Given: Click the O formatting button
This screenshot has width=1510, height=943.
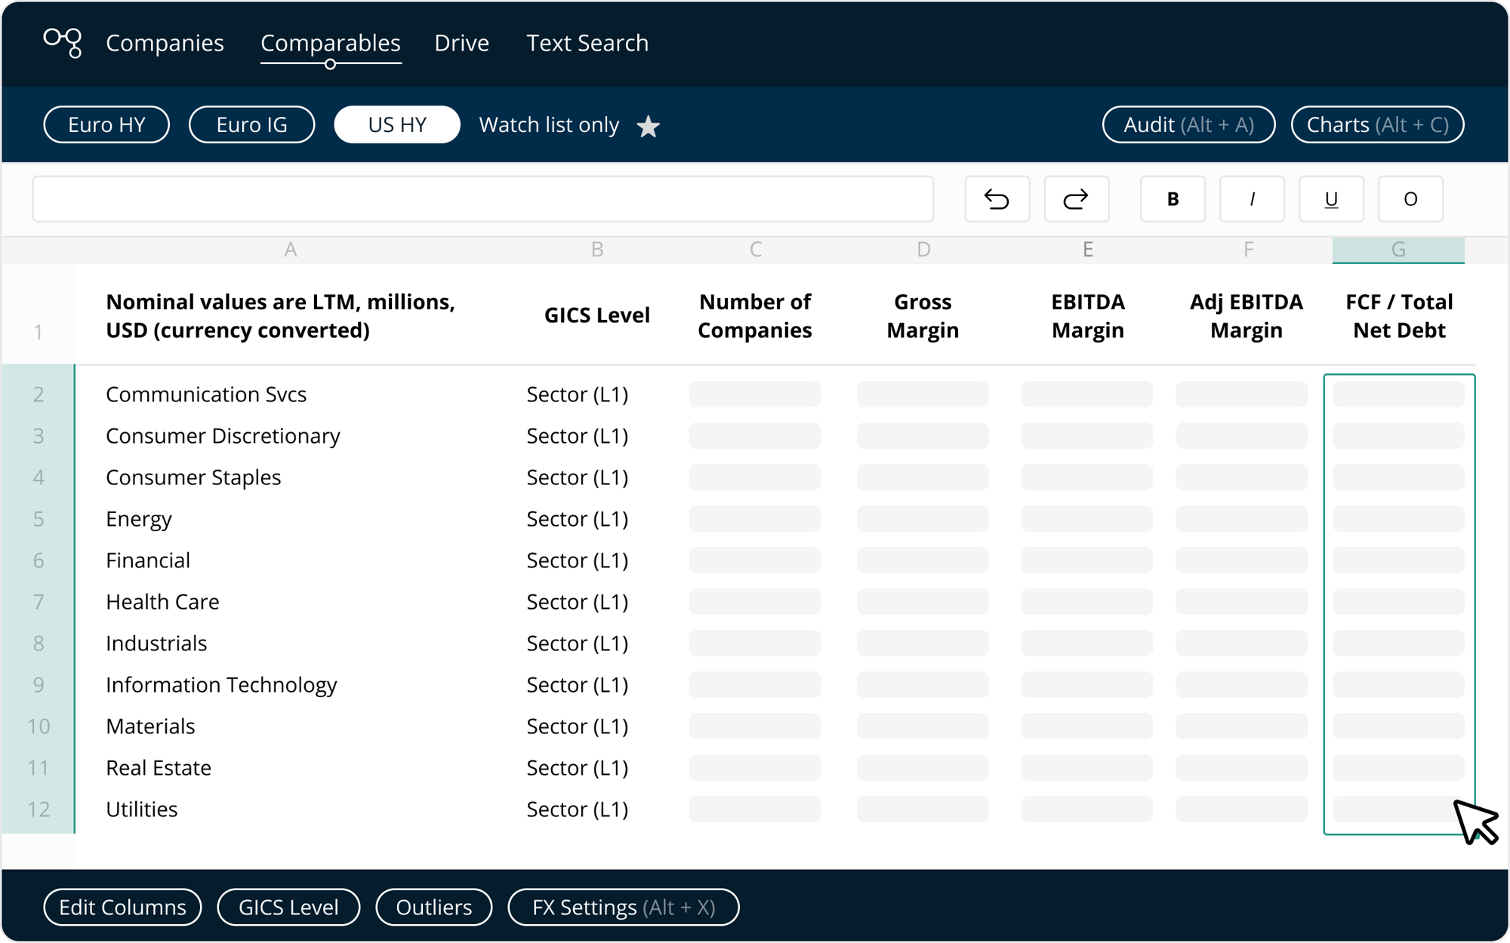Looking at the screenshot, I should (x=1410, y=199).
